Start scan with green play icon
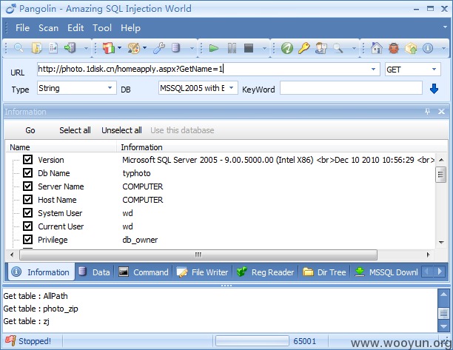453x350 pixels. tap(214, 48)
